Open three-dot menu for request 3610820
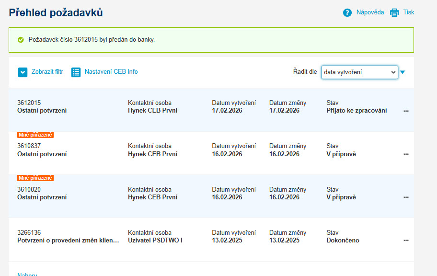The image size is (437, 276). [406, 197]
